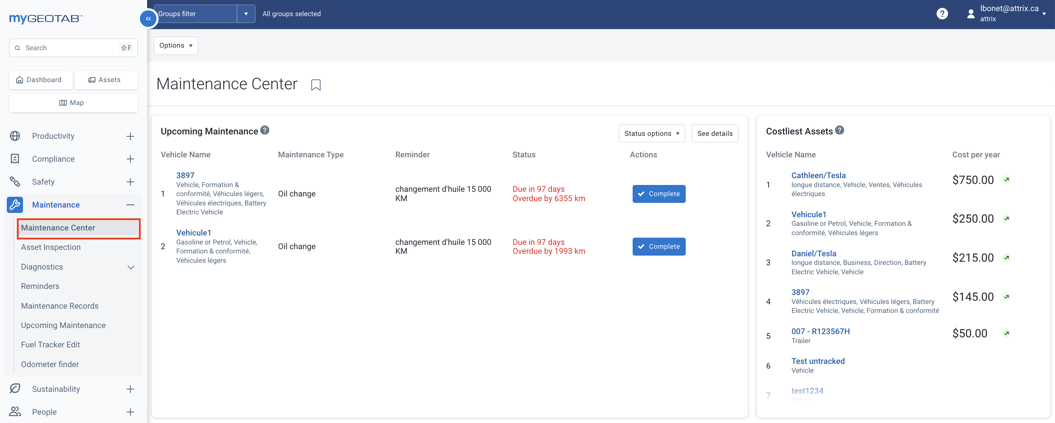Expand the People section plus sign
Screen dimensions: 1055x423
130,412
